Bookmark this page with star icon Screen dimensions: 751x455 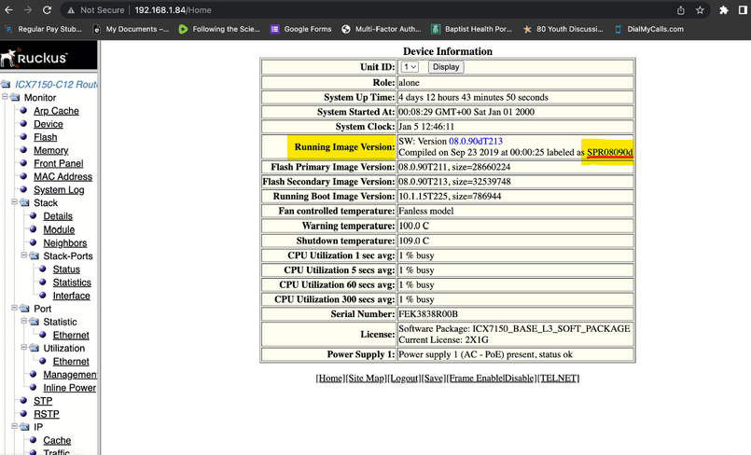tap(700, 10)
